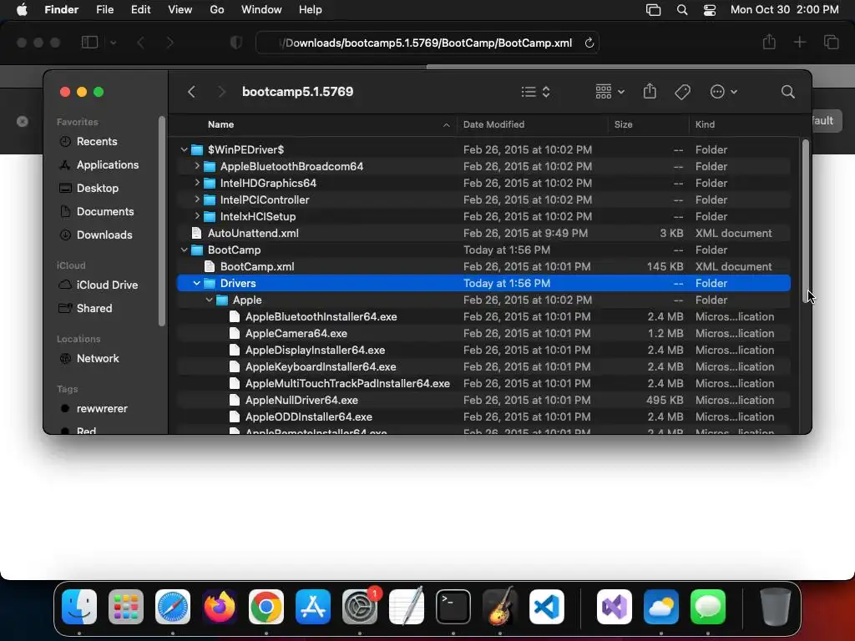Open Network in sidebar
855x641 pixels.
pyautogui.click(x=98, y=359)
